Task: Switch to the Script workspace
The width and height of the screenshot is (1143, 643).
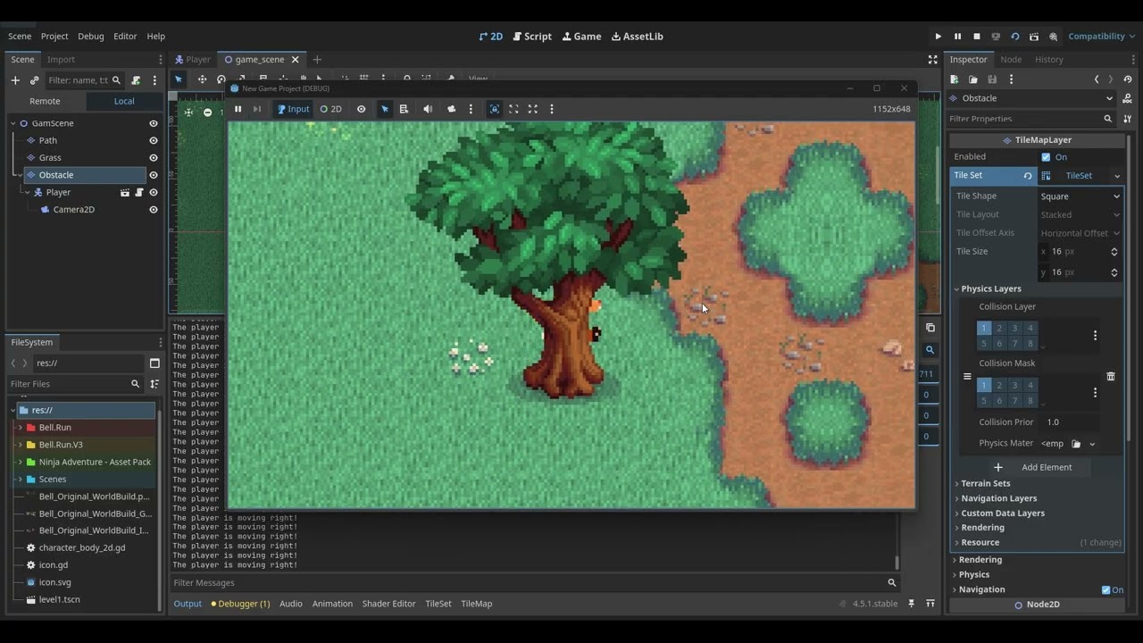Action: click(x=532, y=37)
